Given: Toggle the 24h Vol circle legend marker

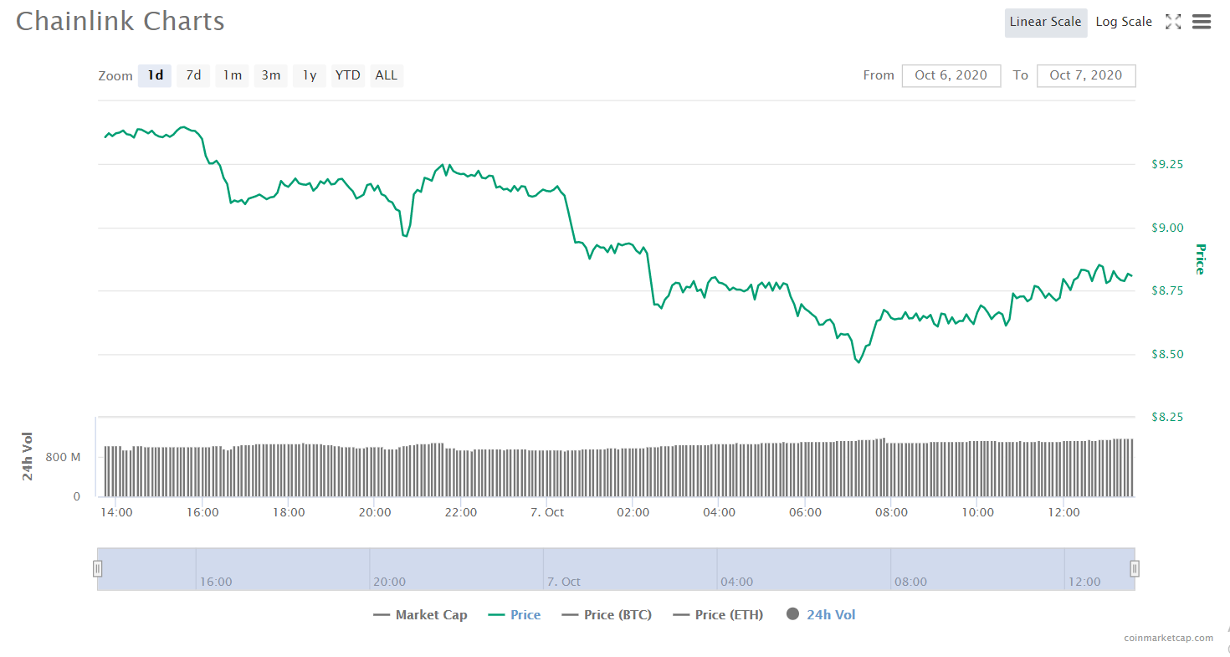Looking at the screenshot, I should [793, 614].
